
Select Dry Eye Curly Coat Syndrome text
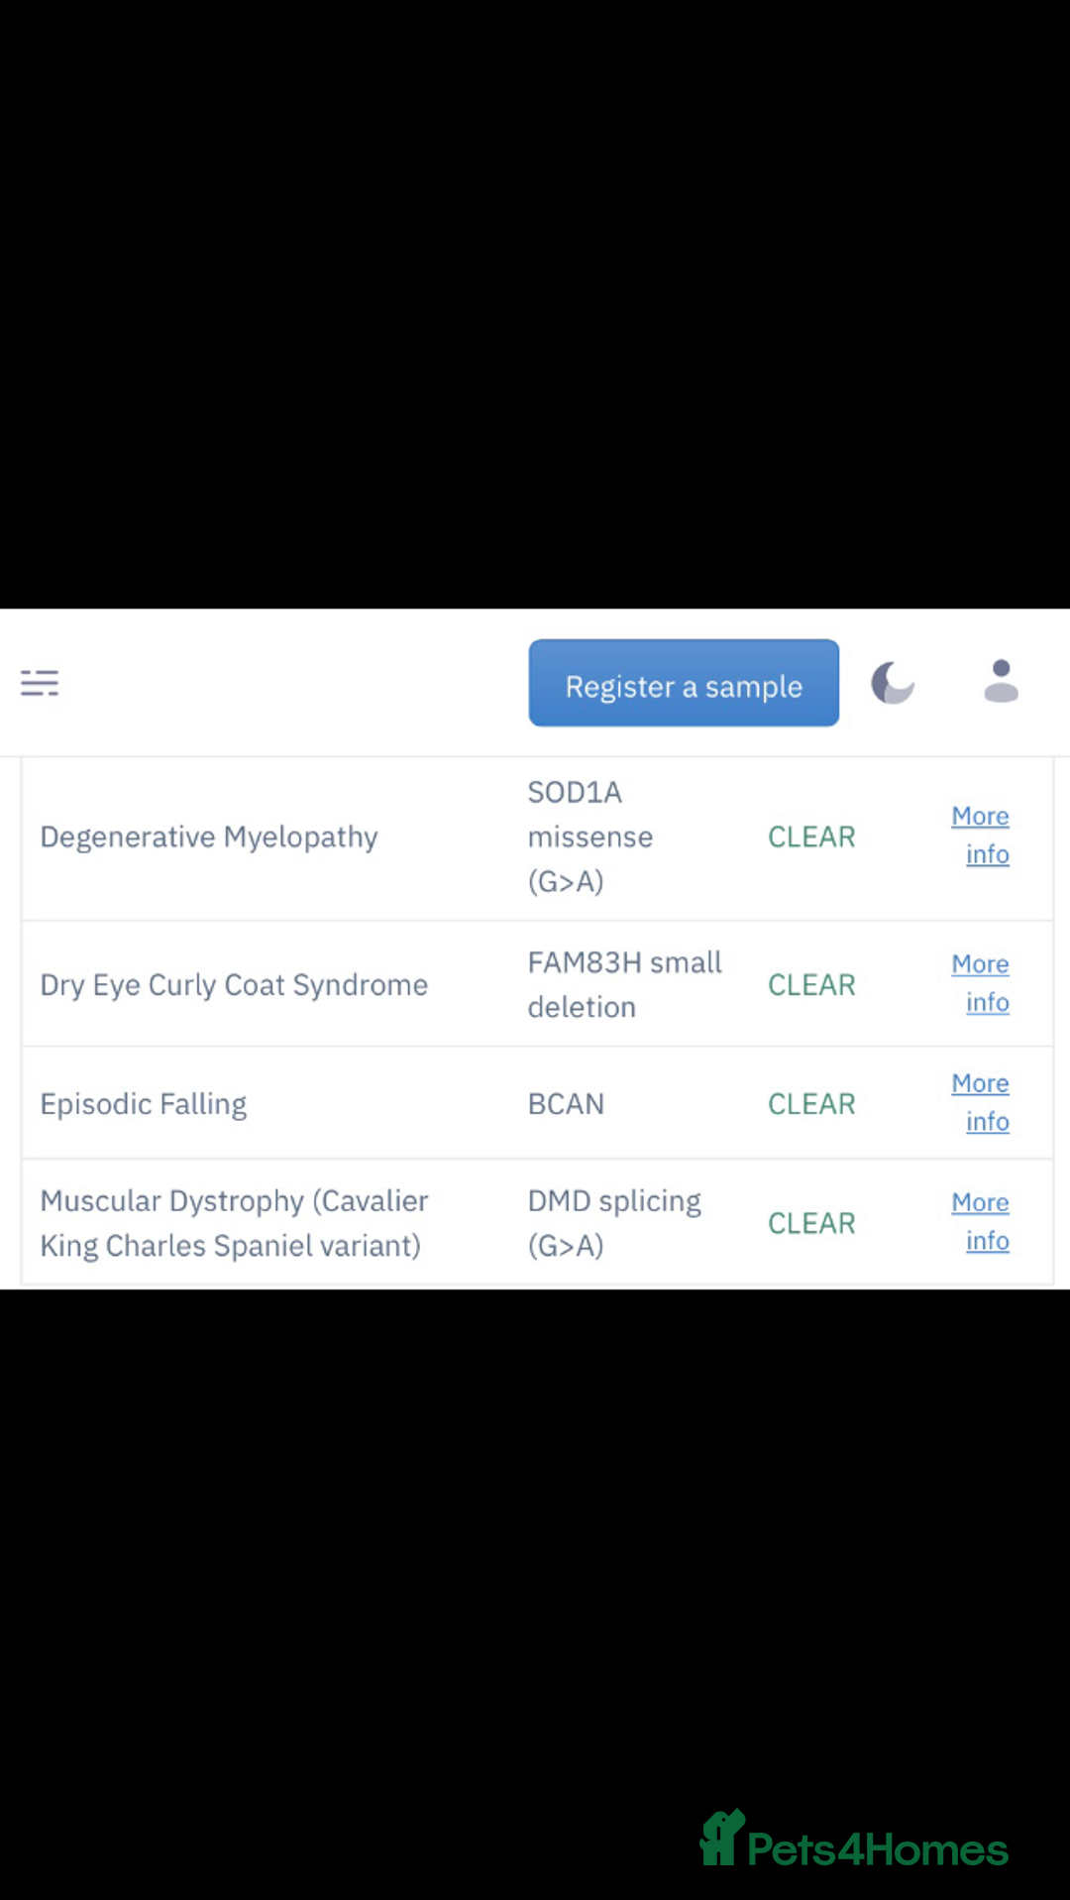tap(234, 985)
